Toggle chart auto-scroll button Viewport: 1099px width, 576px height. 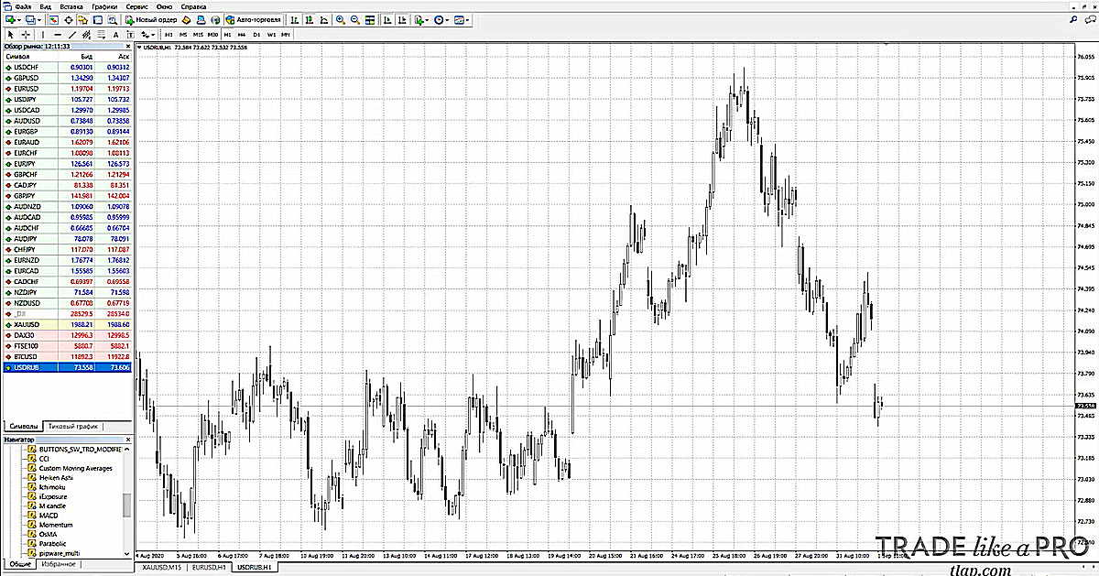click(x=388, y=19)
